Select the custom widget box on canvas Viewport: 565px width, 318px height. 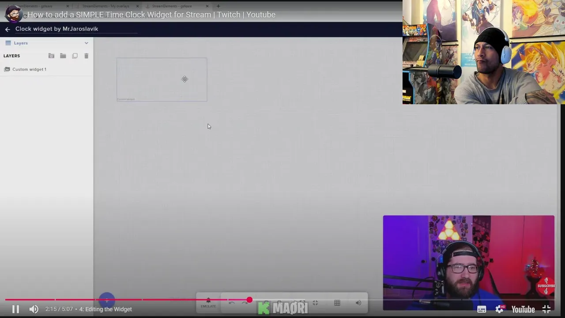[x=162, y=79]
